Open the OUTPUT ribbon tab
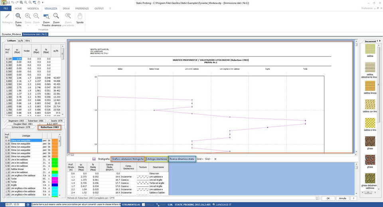The image size is (383, 207). point(99,8)
